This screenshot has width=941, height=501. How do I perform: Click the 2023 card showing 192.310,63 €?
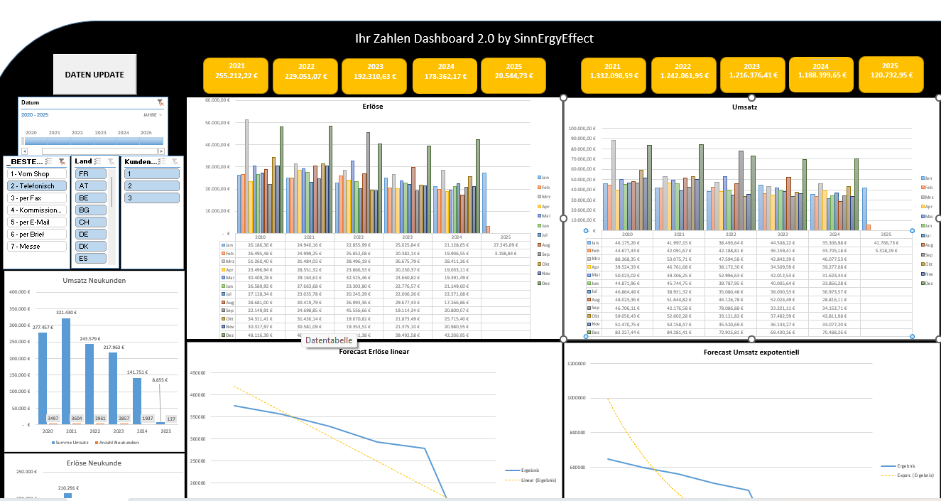point(375,76)
